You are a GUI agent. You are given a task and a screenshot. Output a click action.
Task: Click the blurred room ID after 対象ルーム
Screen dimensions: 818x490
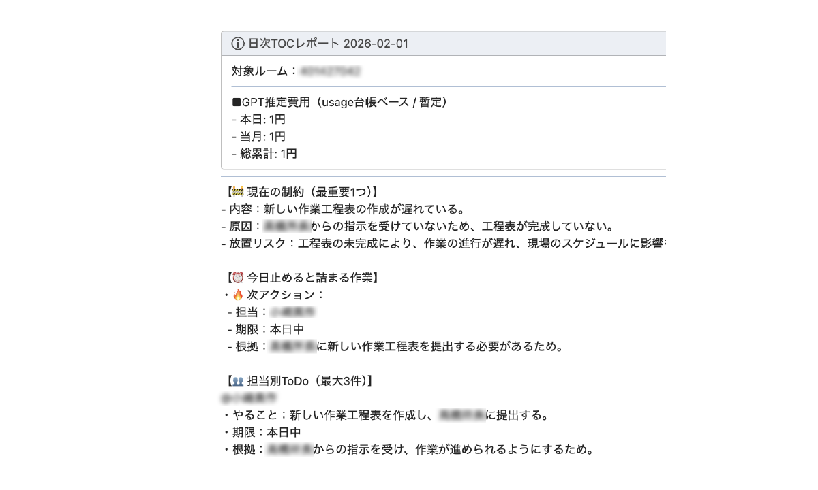331,71
